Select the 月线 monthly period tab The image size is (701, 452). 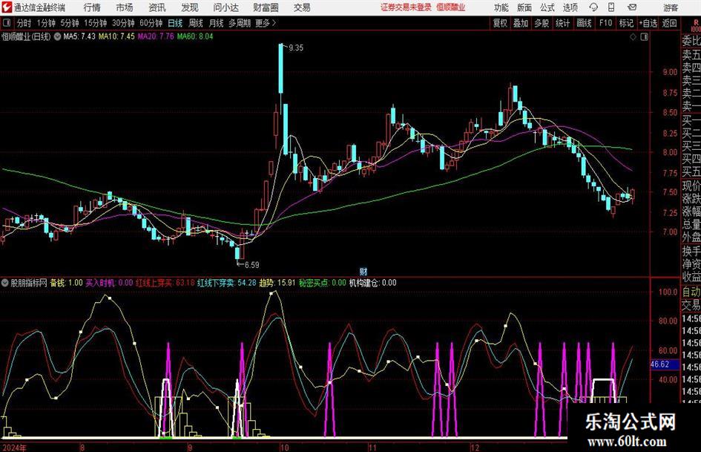tap(216, 23)
